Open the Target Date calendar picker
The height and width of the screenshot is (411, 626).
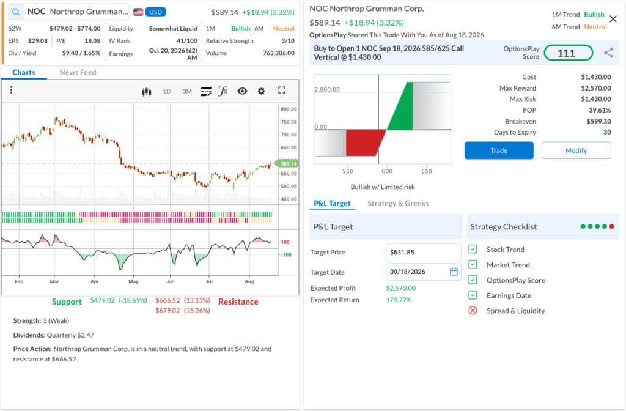(454, 272)
